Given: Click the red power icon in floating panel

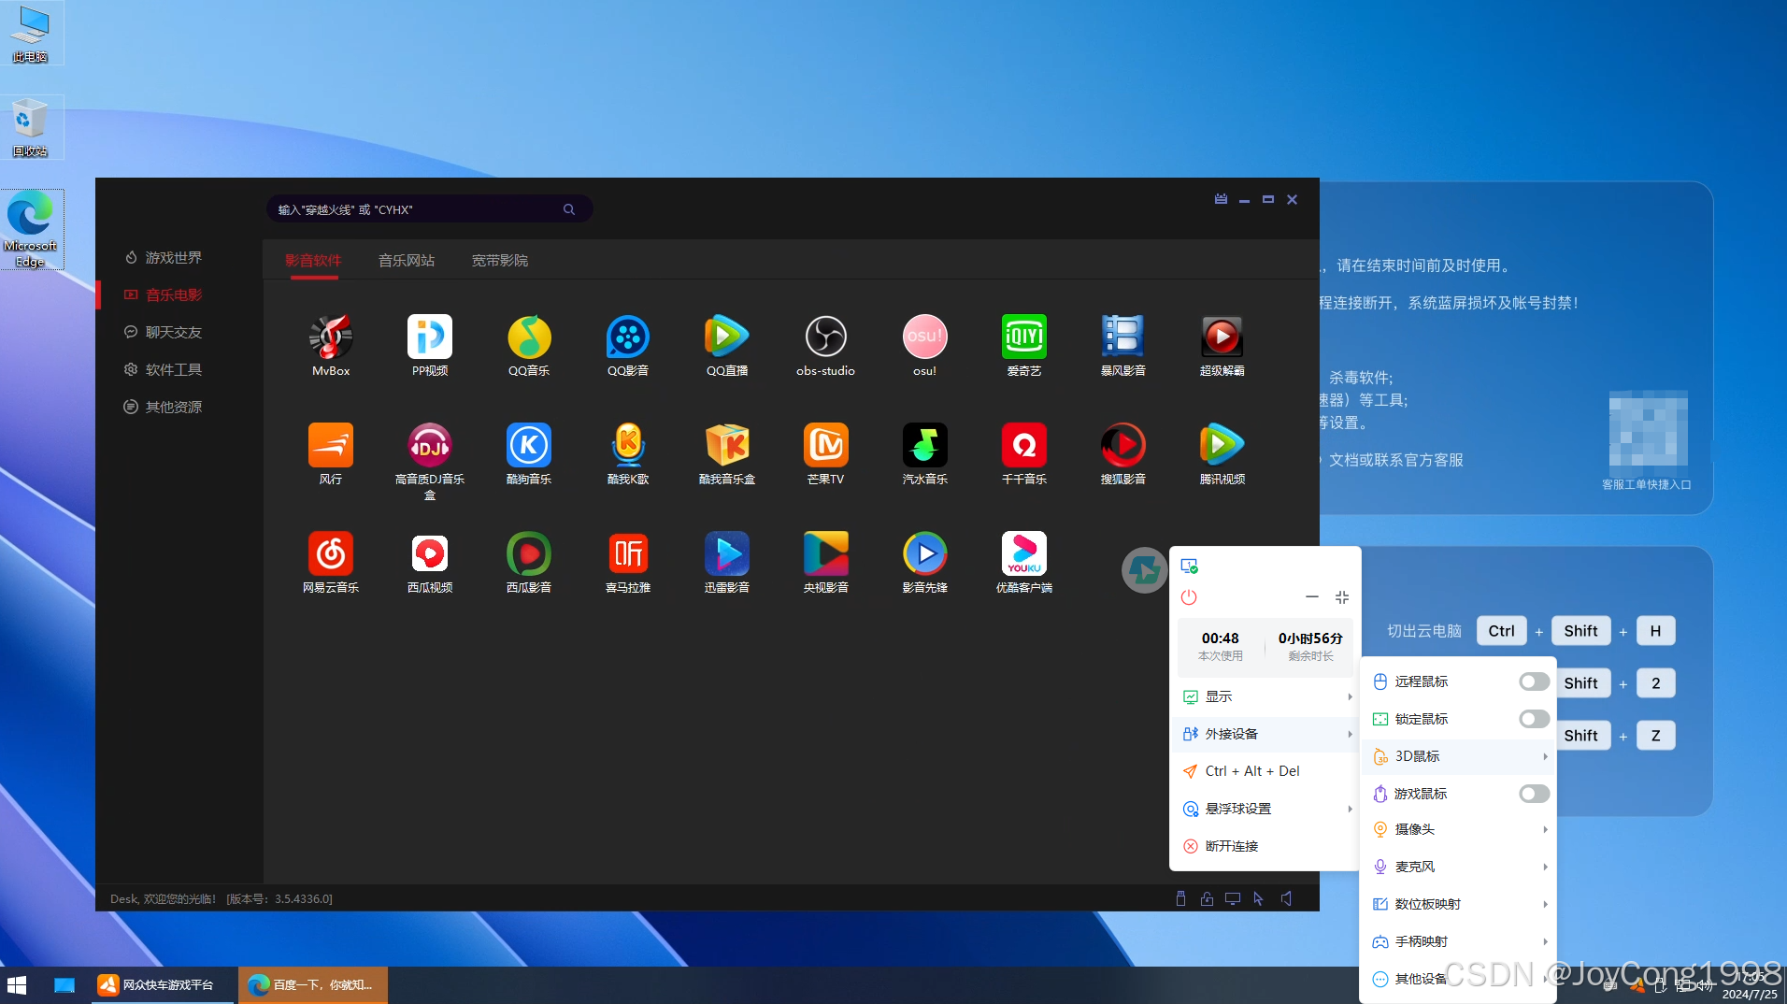Looking at the screenshot, I should [x=1189, y=596].
